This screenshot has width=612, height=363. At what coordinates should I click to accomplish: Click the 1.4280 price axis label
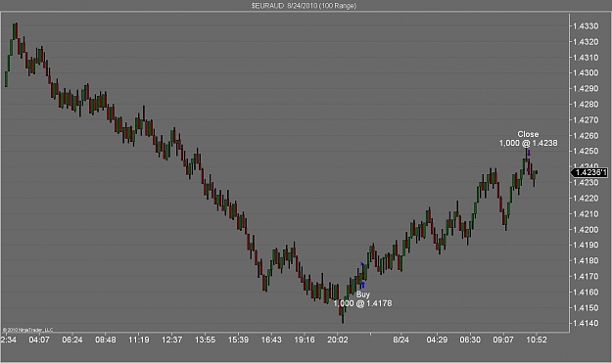coord(585,104)
